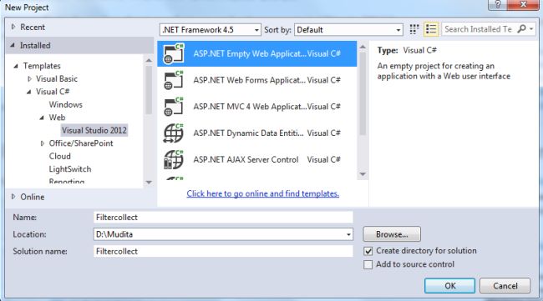This screenshot has width=543, height=301.
Task: Click the Name input field
Action: click(223, 218)
